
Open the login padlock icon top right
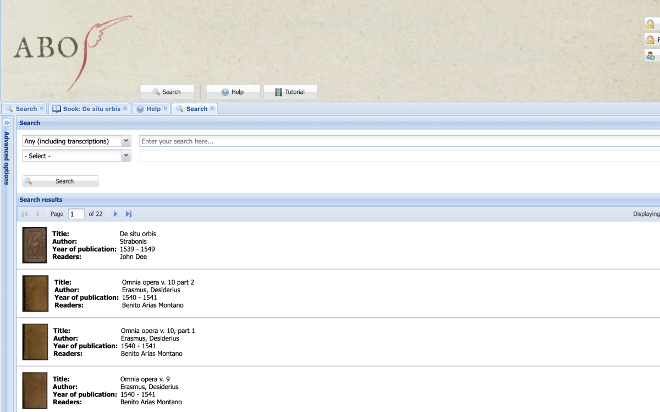(x=650, y=23)
